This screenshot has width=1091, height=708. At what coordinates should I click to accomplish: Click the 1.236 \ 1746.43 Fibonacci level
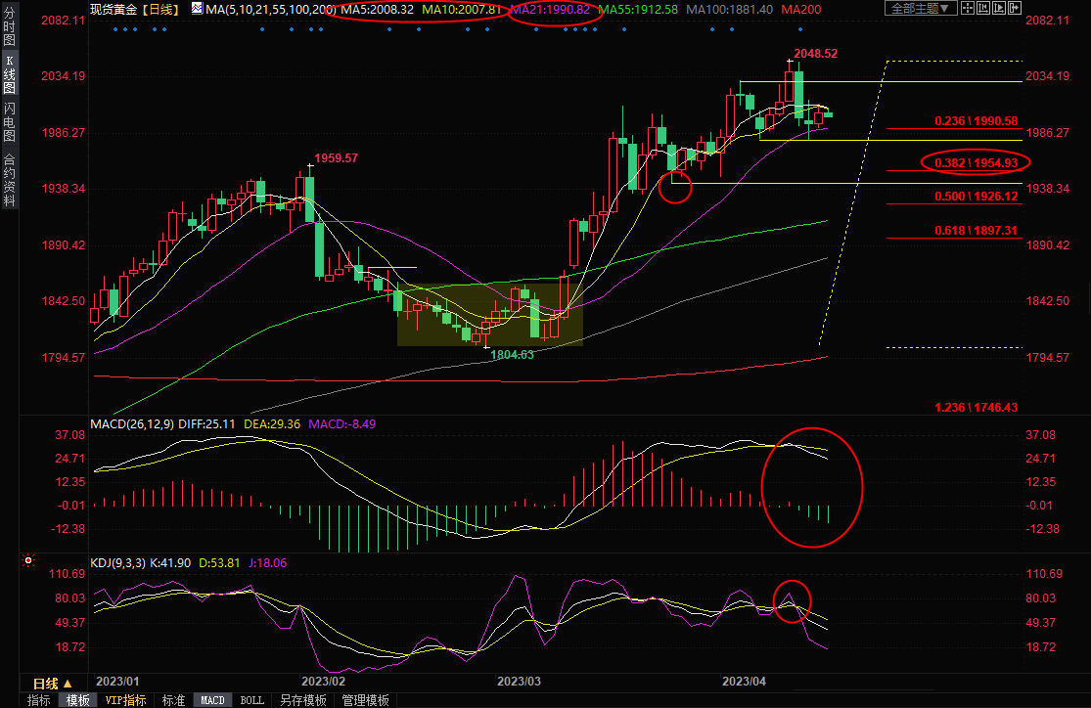click(977, 407)
